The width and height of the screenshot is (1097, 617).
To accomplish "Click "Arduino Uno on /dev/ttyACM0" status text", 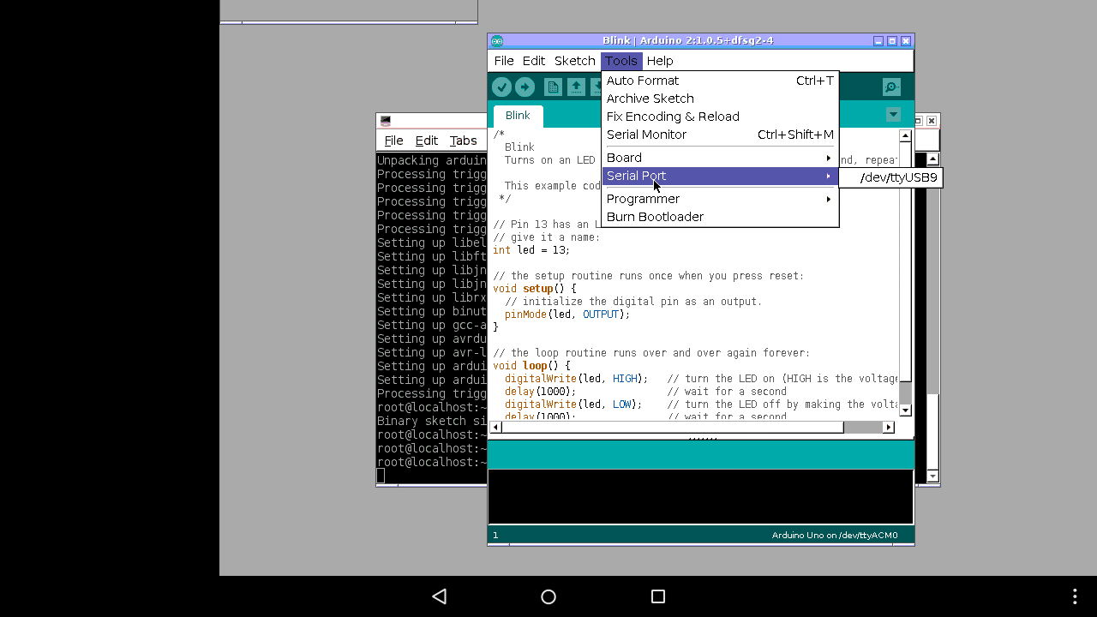I will coord(835,536).
